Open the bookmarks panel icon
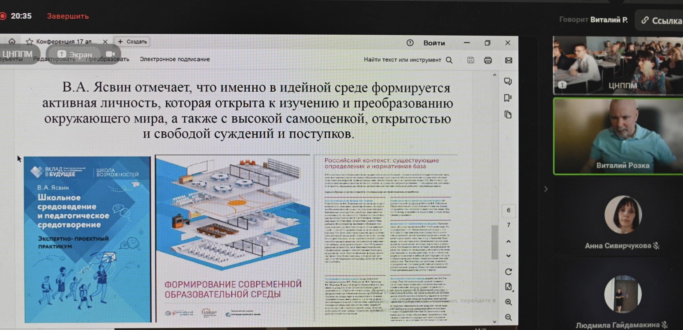 coord(508,98)
